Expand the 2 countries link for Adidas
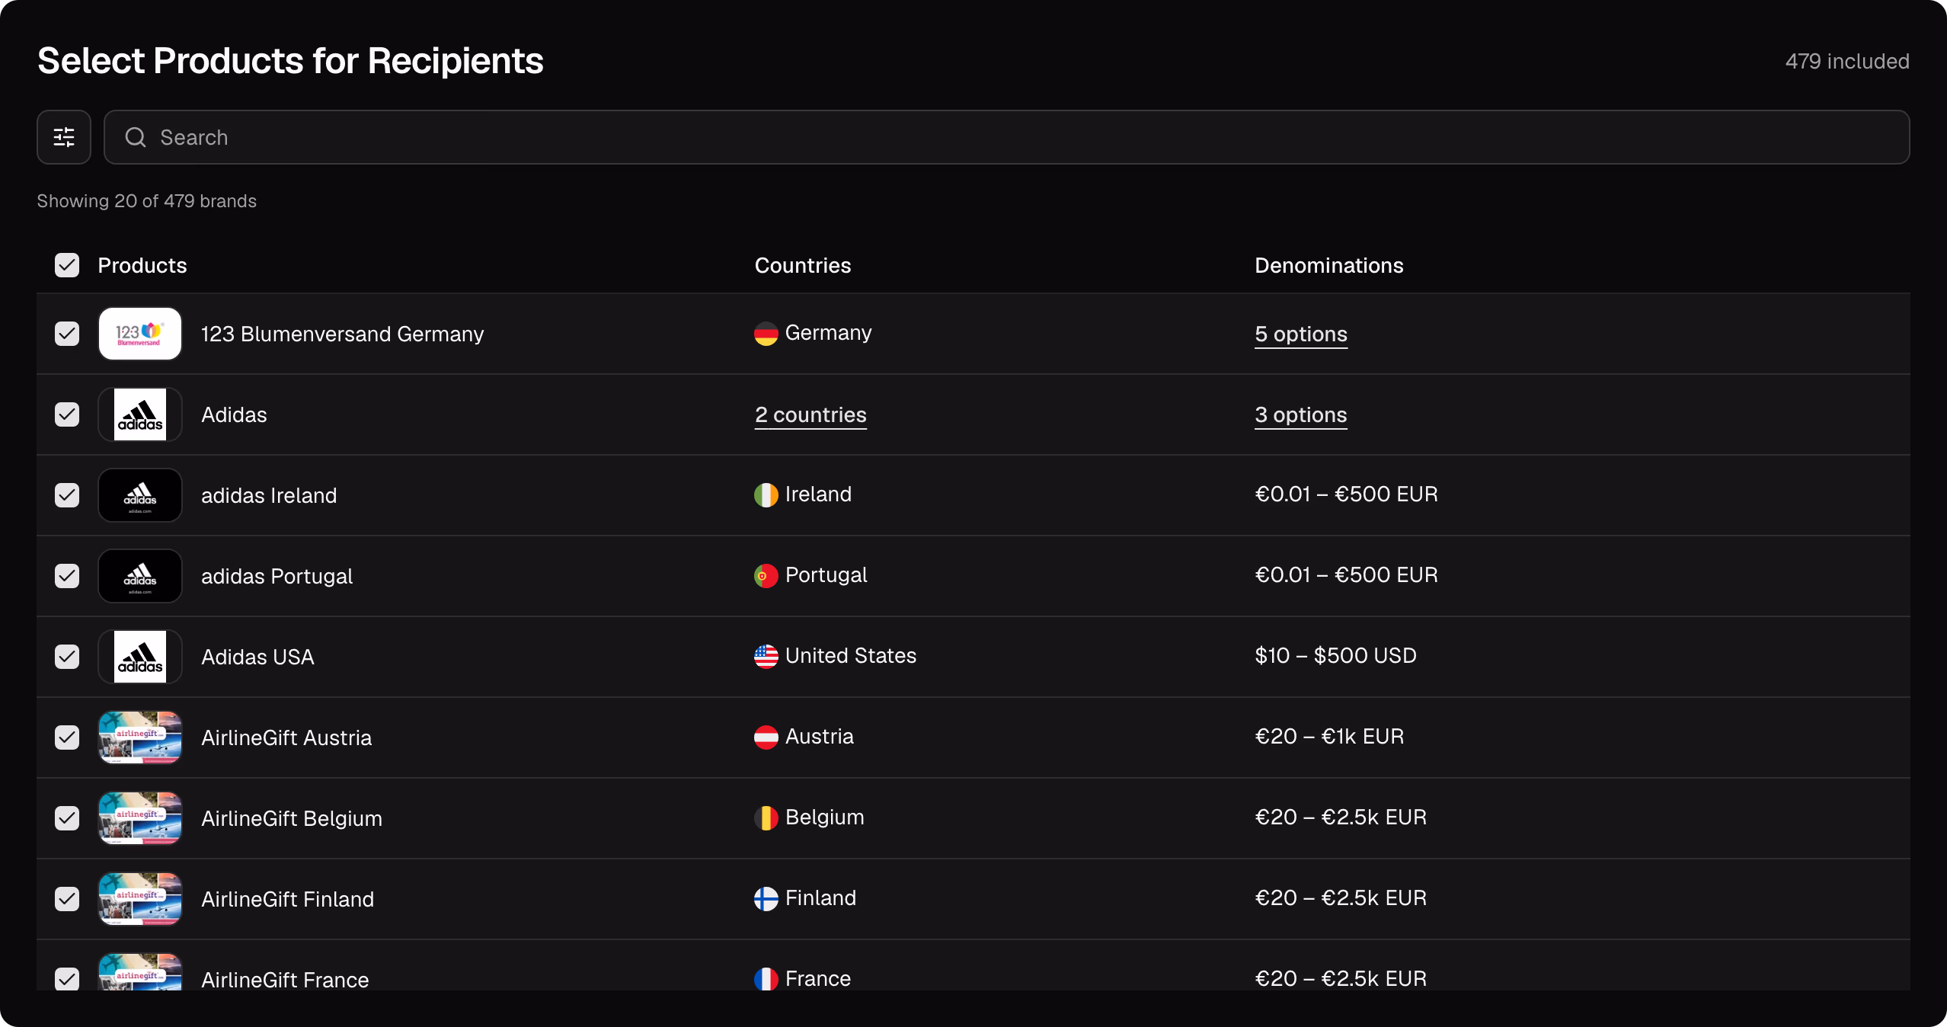The height and width of the screenshot is (1027, 1947). (x=810, y=414)
